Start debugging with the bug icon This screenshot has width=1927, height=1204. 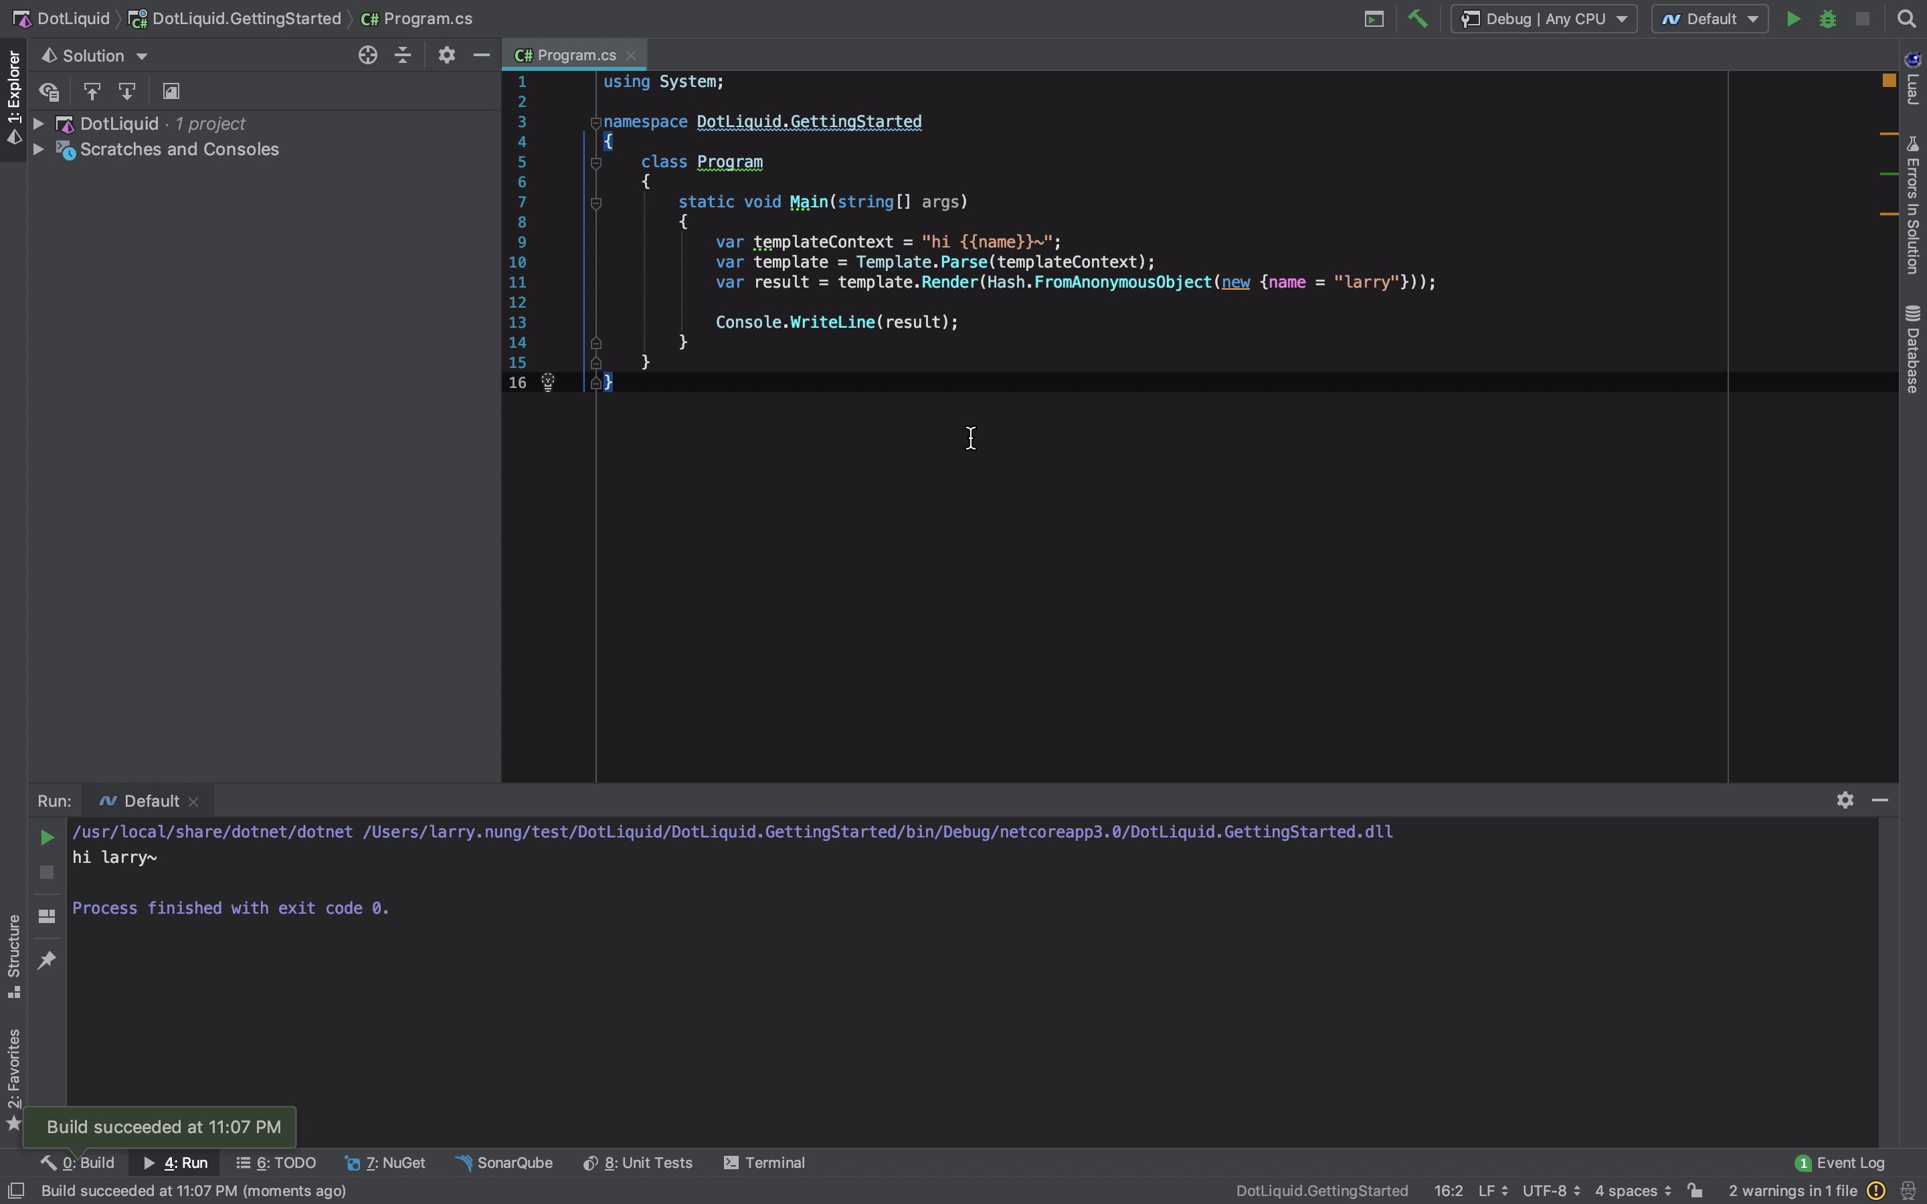pos(1828,18)
